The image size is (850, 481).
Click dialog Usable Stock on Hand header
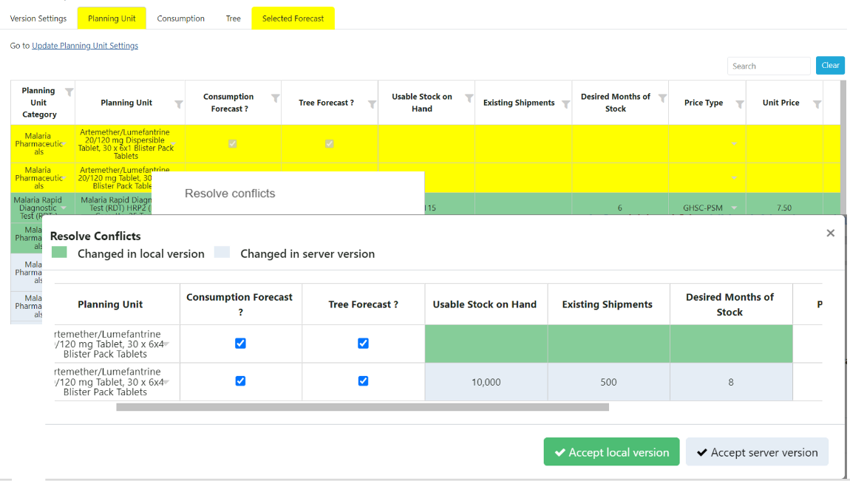click(x=485, y=304)
